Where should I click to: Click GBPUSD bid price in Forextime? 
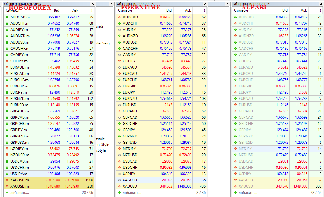click(166, 143)
